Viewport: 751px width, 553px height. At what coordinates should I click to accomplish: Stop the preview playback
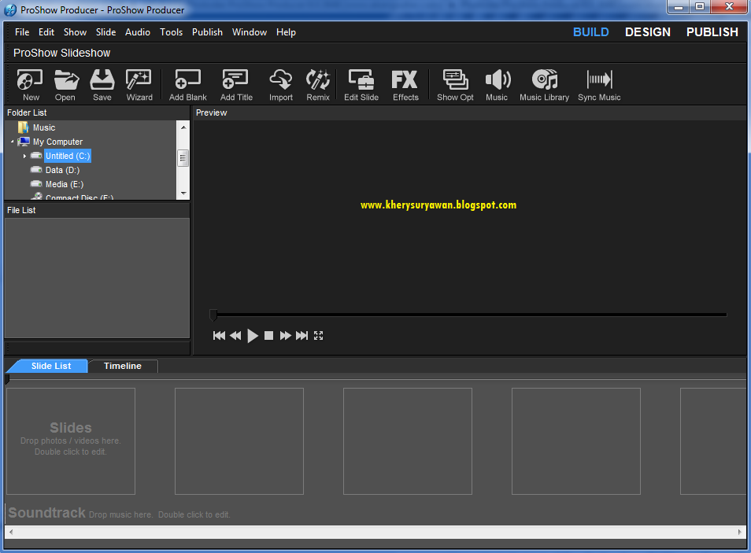tap(268, 336)
